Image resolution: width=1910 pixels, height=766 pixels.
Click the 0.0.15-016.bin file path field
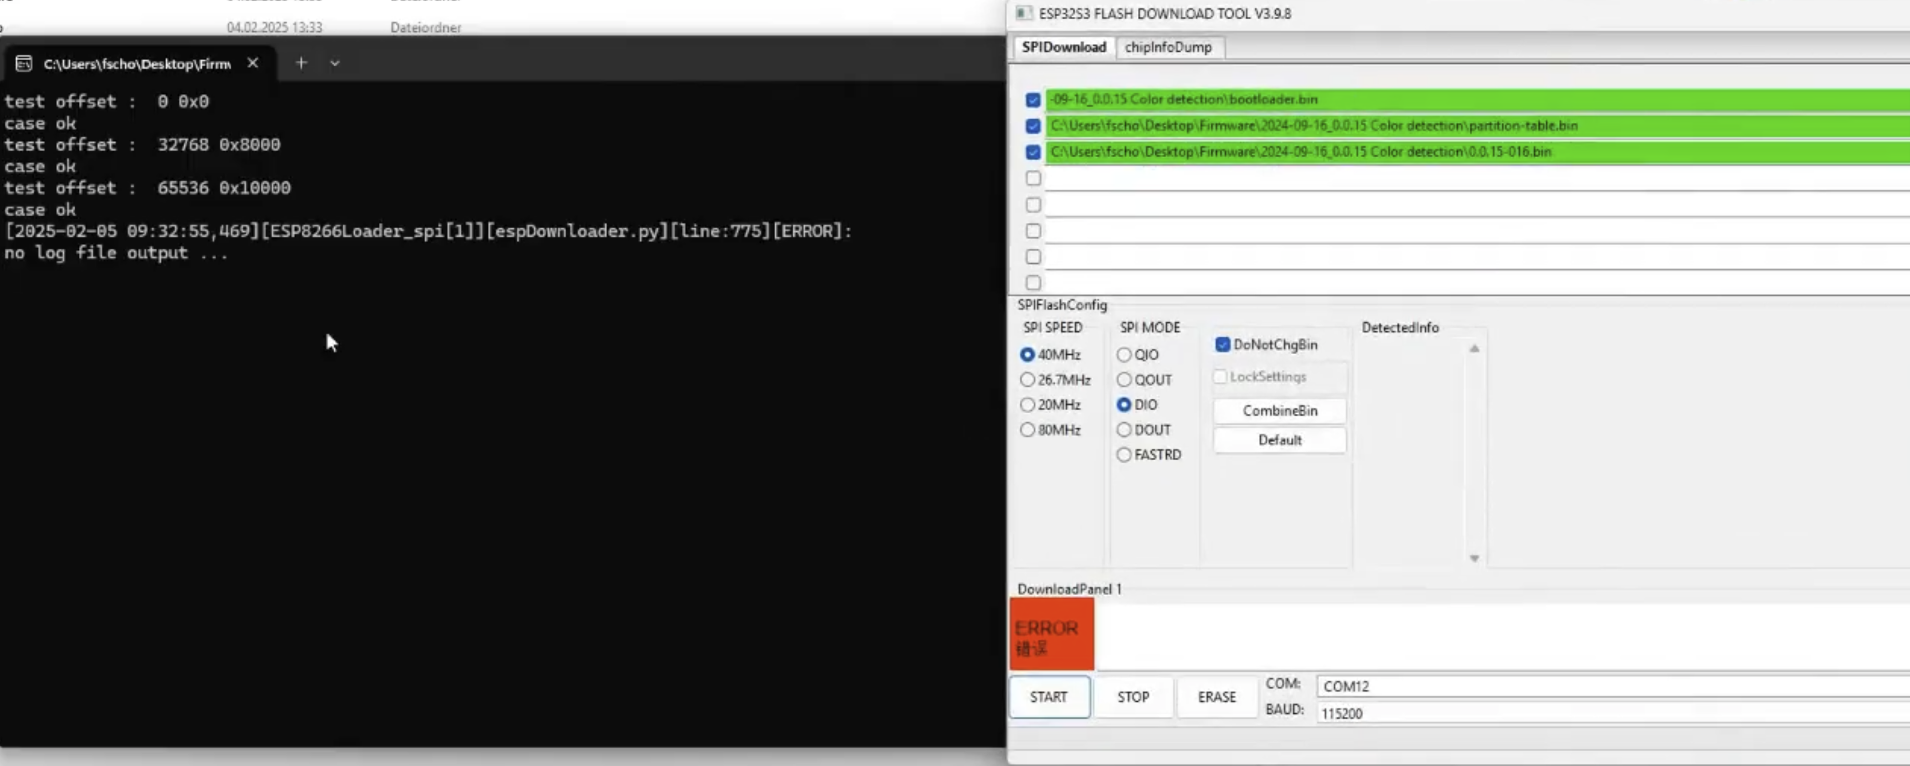point(1477,152)
